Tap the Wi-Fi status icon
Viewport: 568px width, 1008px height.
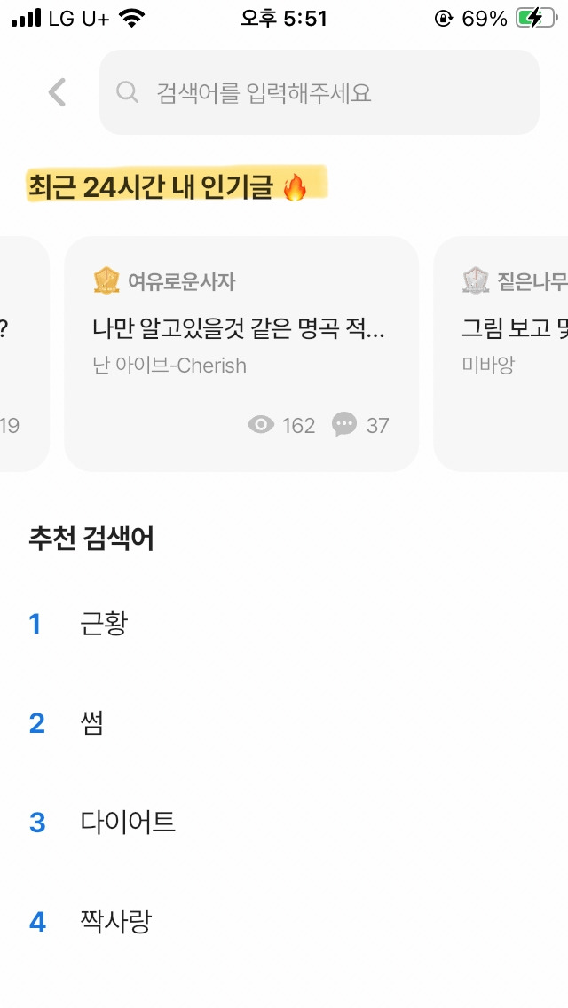132,18
